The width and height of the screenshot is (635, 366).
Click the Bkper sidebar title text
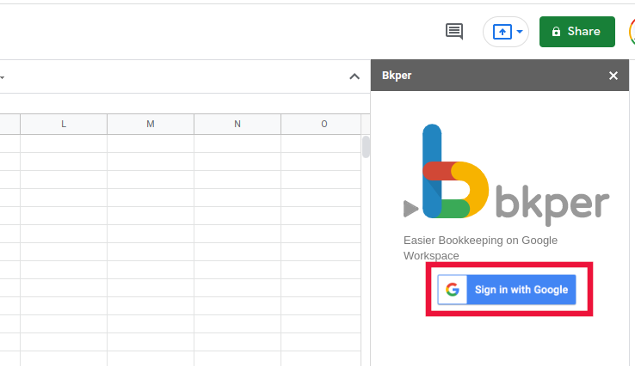point(397,76)
